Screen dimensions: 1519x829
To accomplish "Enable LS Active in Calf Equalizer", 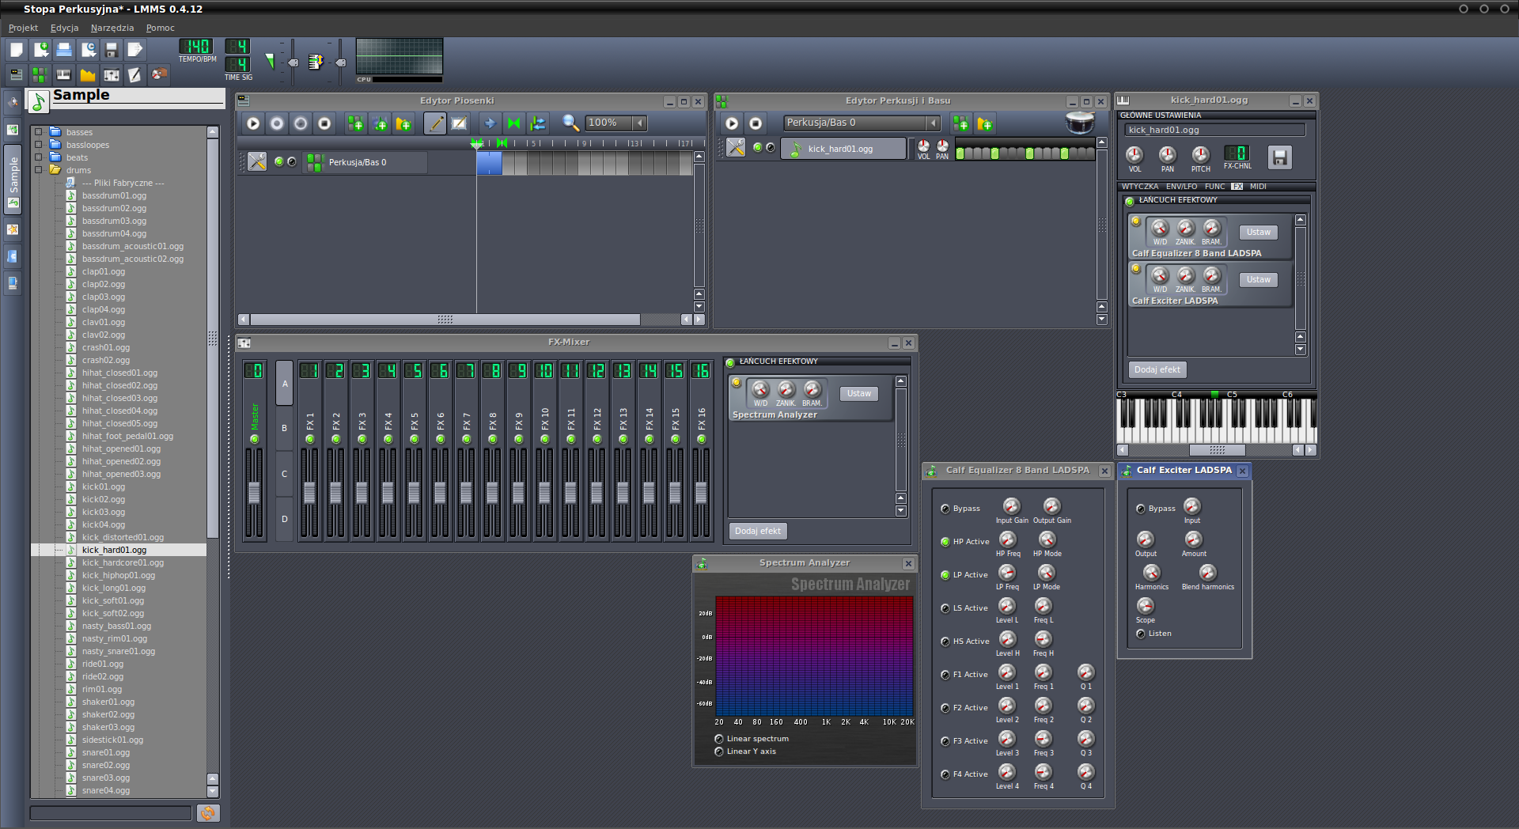I will coord(945,608).
